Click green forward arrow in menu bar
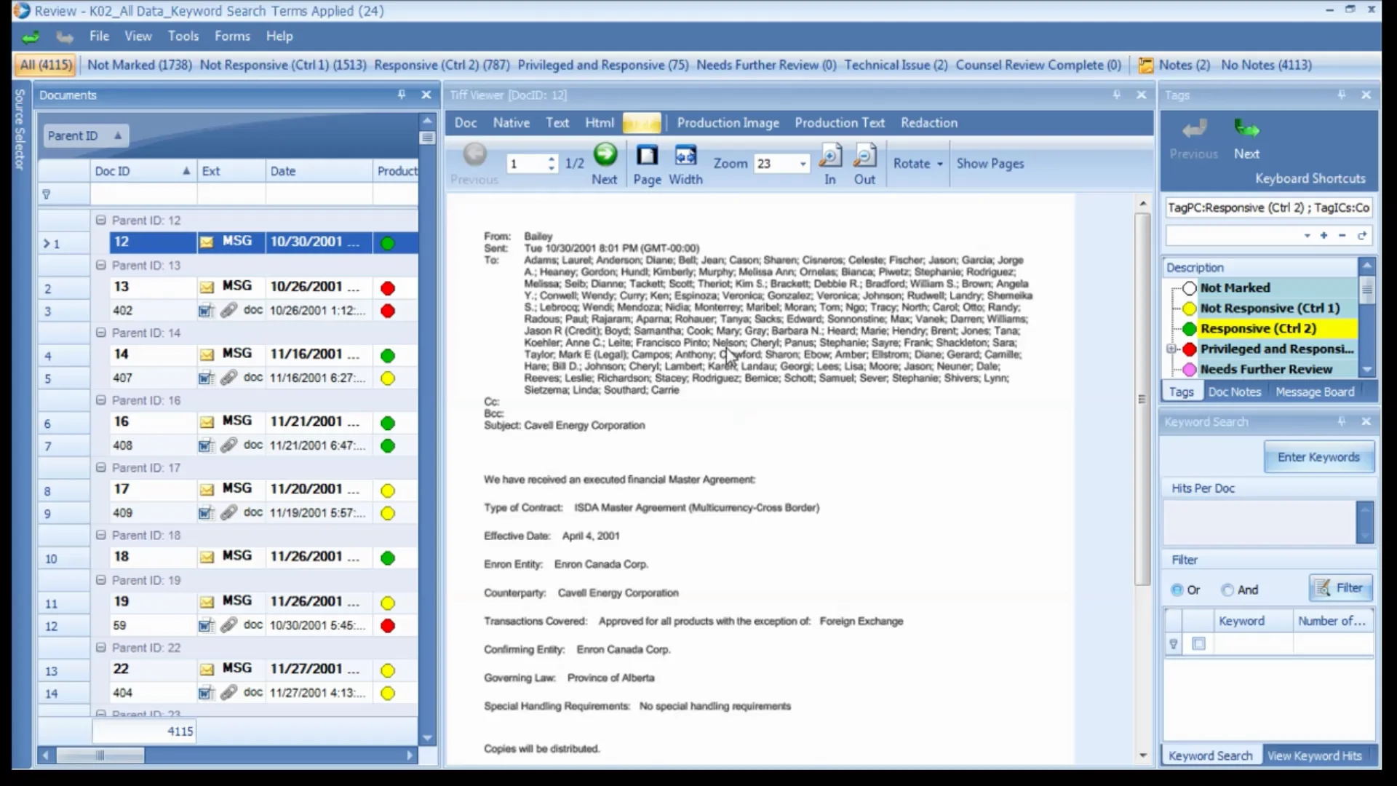This screenshot has height=786, width=1397. pyautogui.click(x=31, y=36)
